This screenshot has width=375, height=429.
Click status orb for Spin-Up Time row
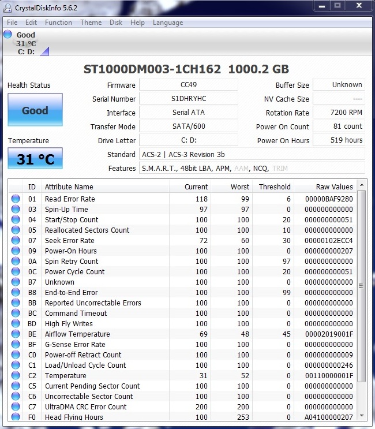(x=16, y=209)
